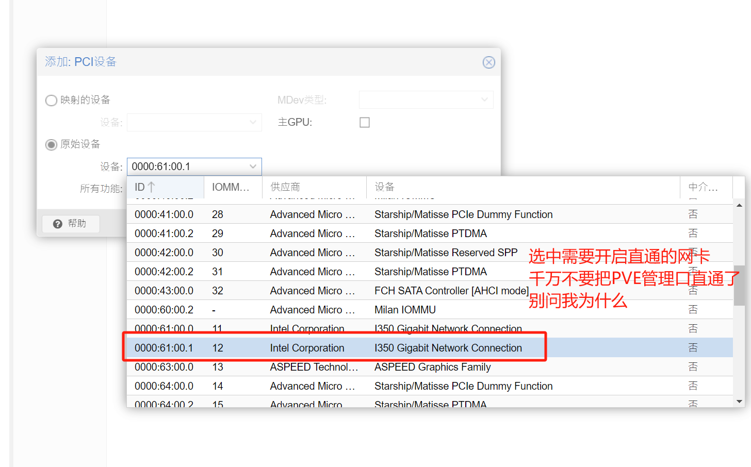
Task: Click the ID column sort arrow
Action: click(x=151, y=187)
